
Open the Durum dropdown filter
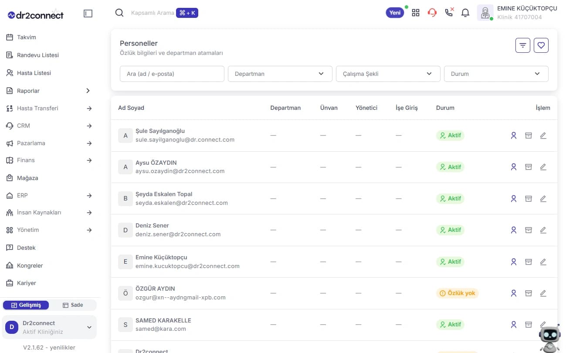(x=496, y=74)
